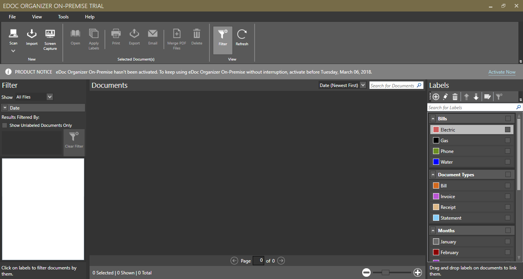
Task: Click the Export icon
Action: point(134,33)
